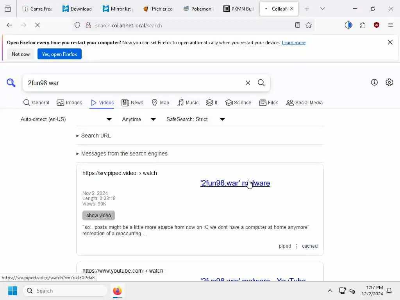Switch to the Social Media category
The width and height of the screenshot is (400, 300).
(304, 103)
